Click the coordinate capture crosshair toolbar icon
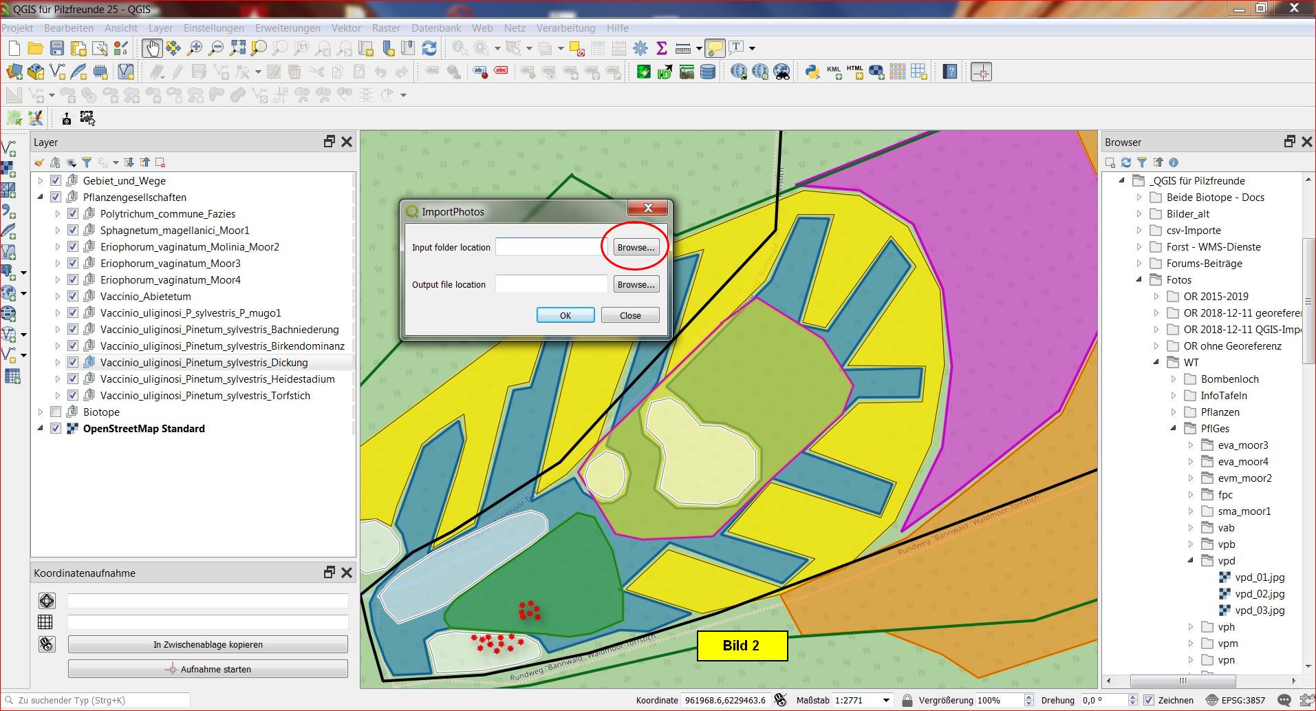 pyautogui.click(x=981, y=72)
